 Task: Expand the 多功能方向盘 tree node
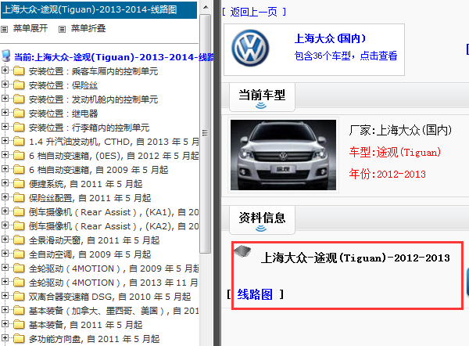(x=5, y=337)
